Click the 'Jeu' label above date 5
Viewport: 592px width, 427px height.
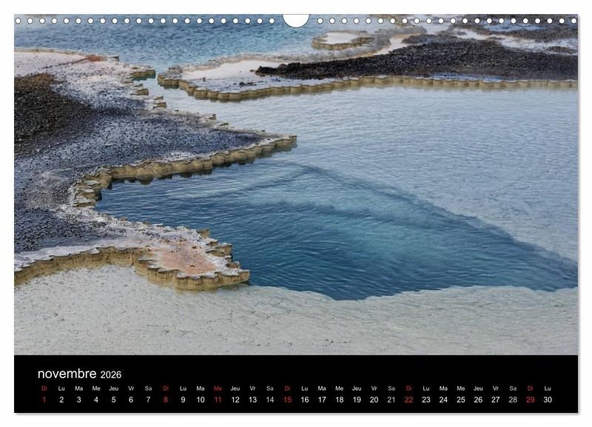pos(114,388)
